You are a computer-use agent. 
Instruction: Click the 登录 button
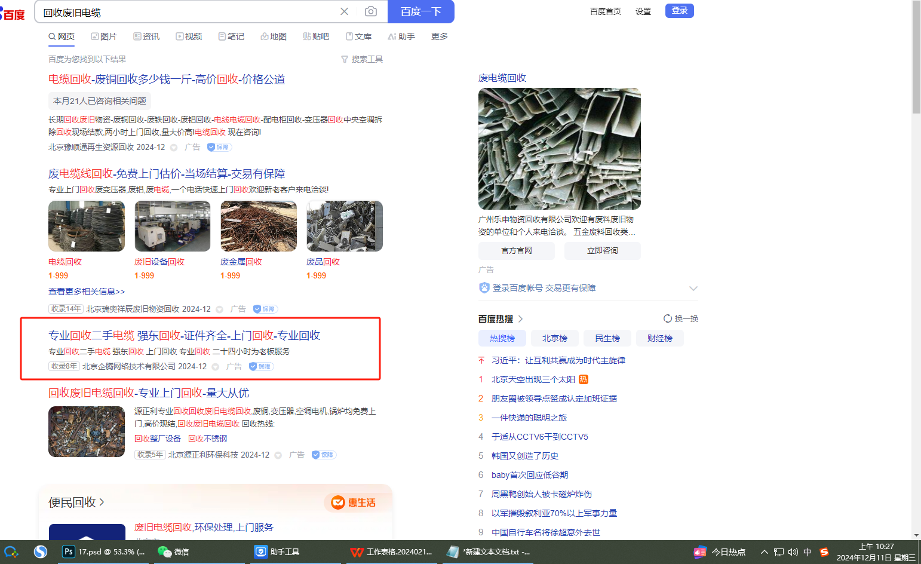(x=680, y=11)
